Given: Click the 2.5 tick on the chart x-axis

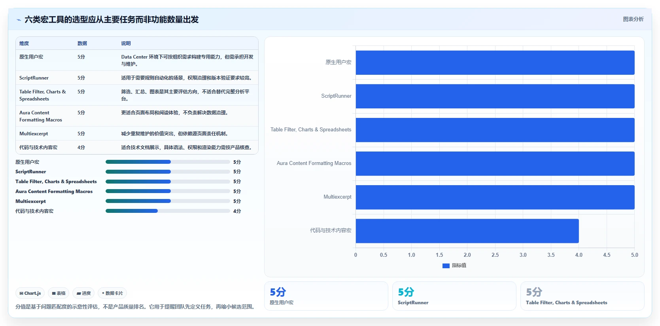Looking at the screenshot, I should 495,255.
